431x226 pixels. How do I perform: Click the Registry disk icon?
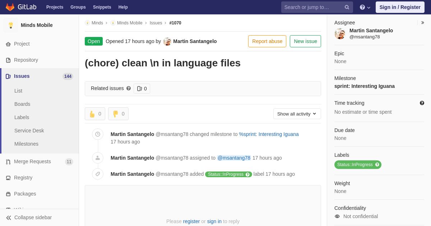[8, 178]
